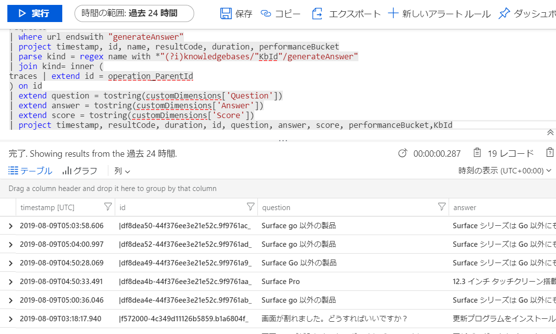Collapse the query editor with double chevron
Image resolution: width=556 pixels, height=334 pixels.
[550, 132]
